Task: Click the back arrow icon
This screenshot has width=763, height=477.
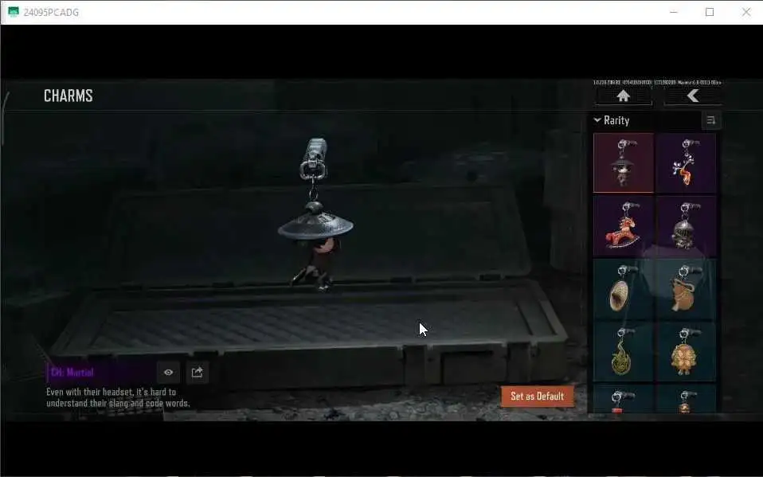Action: pos(693,96)
